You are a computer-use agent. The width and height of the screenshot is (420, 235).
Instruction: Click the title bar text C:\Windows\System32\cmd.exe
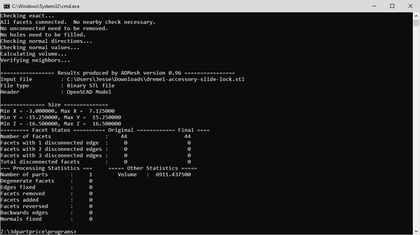click(46, 6)
